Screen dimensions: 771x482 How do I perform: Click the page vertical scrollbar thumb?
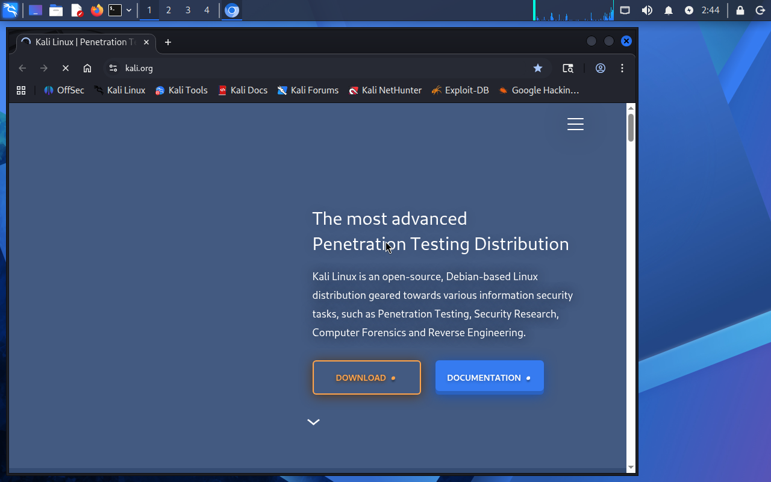[631, 127]
